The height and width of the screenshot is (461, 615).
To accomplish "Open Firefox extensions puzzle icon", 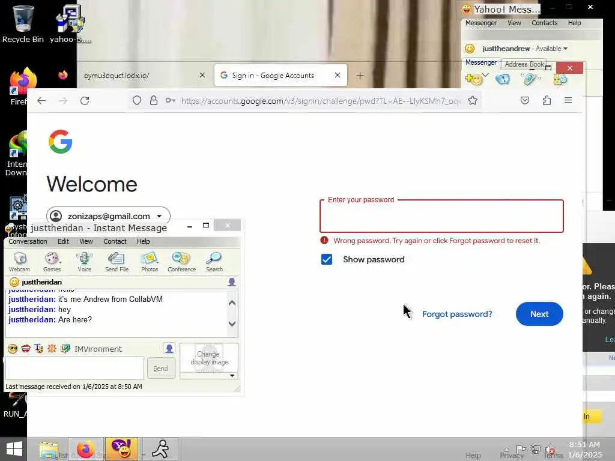I will 547,100.
